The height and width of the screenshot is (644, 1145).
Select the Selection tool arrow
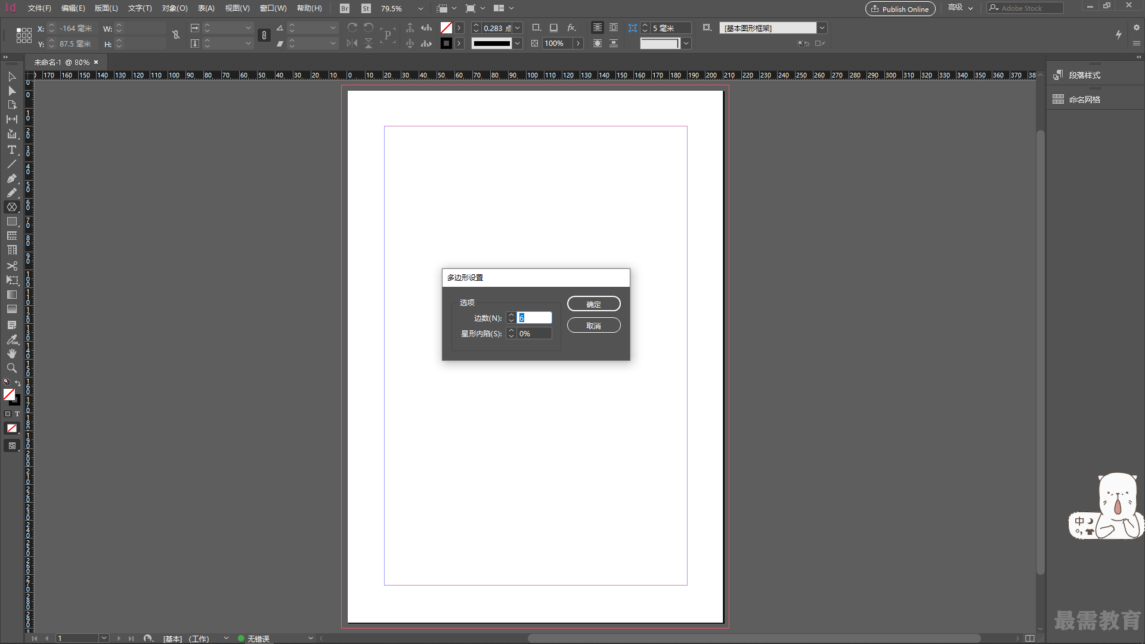[11, 76]
